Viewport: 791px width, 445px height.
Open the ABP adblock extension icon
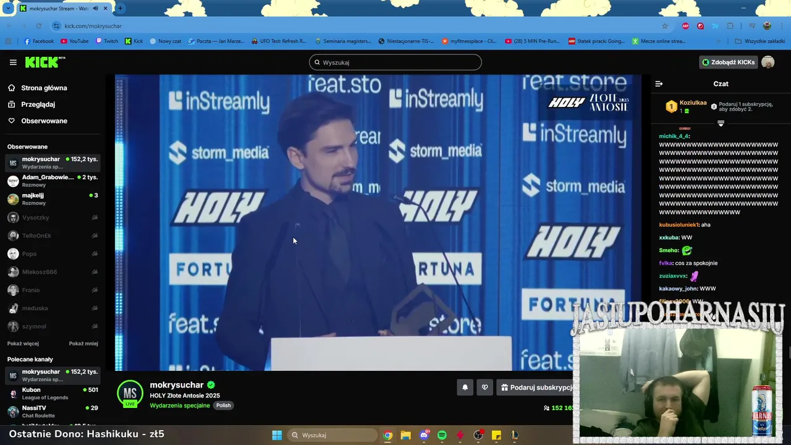pos(685,26)
